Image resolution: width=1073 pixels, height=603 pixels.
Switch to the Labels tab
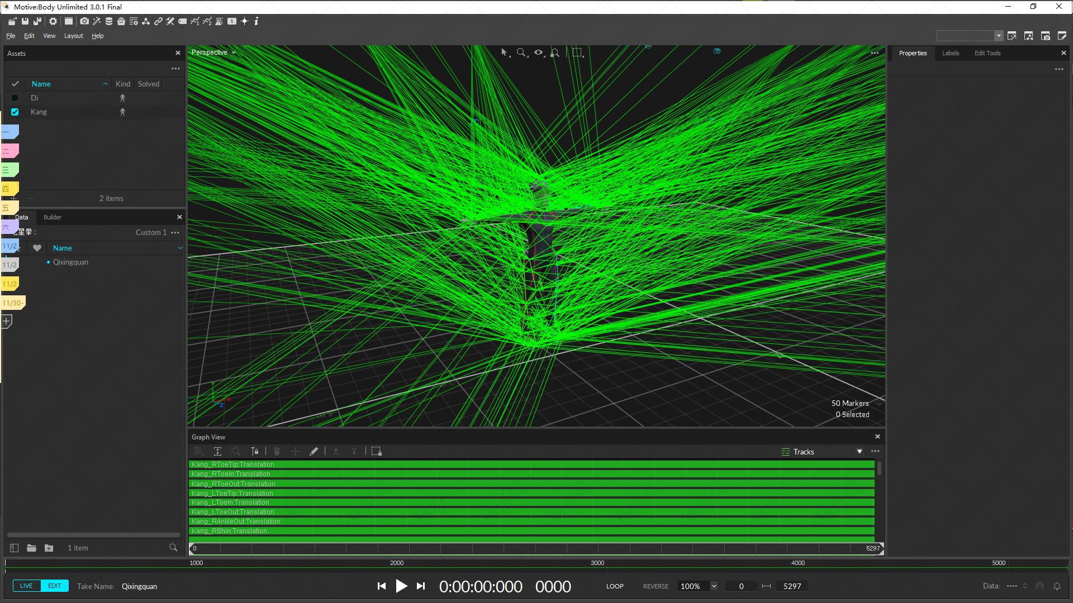click(x=950, y=53)
